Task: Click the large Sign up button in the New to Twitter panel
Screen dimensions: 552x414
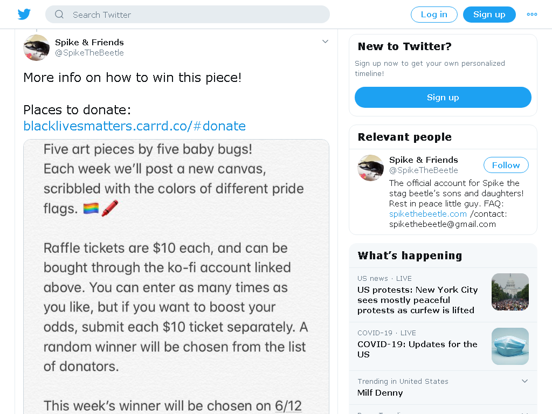Action: point(443,98)
